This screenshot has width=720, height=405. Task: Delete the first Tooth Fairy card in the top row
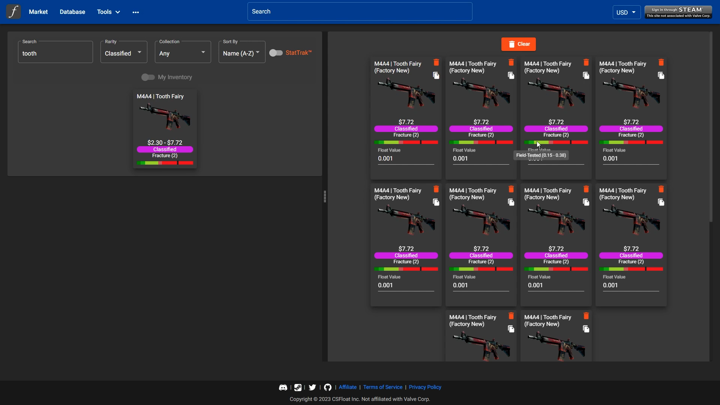coord(436,63)
